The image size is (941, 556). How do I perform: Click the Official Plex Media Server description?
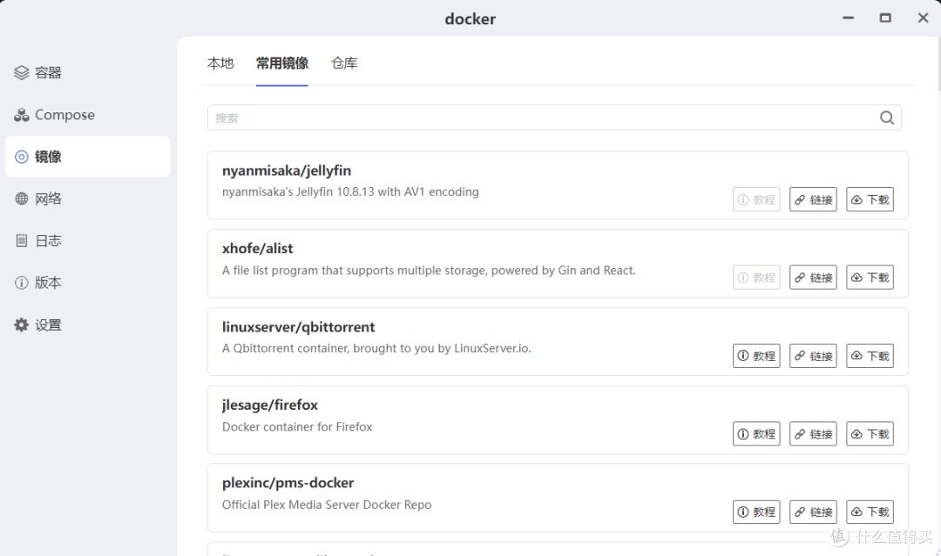coord(327,505)
